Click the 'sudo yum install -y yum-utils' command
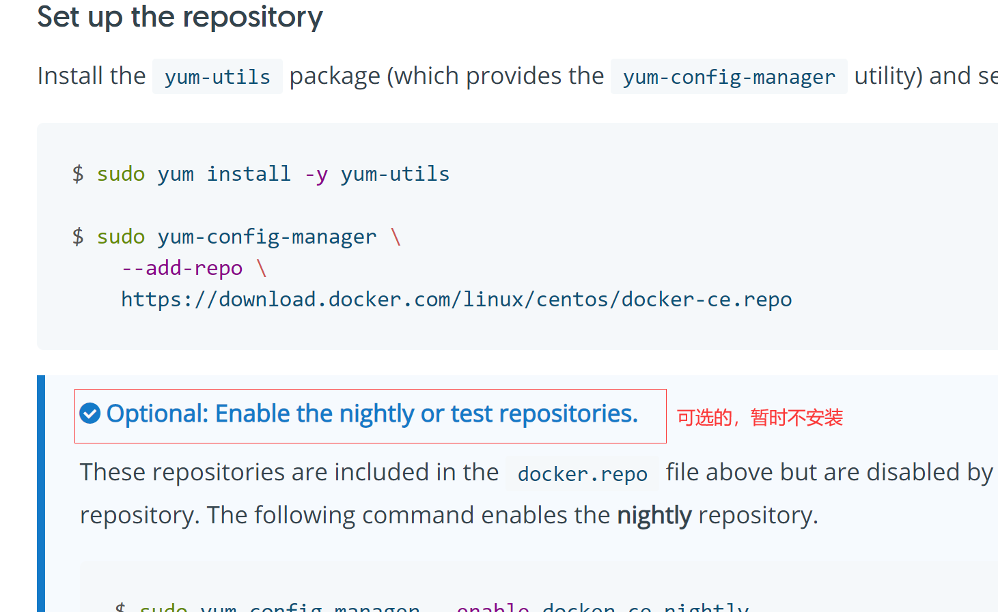Image resolution: width=998 pixels, height=612 pixels. click(261, 174)
